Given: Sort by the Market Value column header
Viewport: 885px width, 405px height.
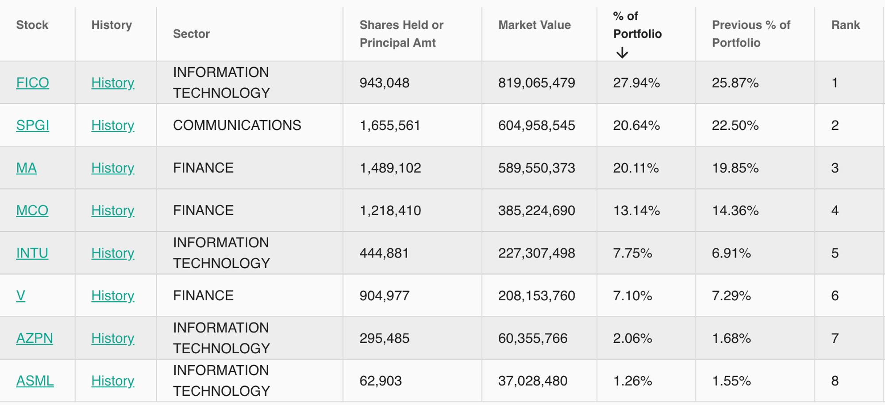Looking at the screenshot, I should (x=534, y=25).
